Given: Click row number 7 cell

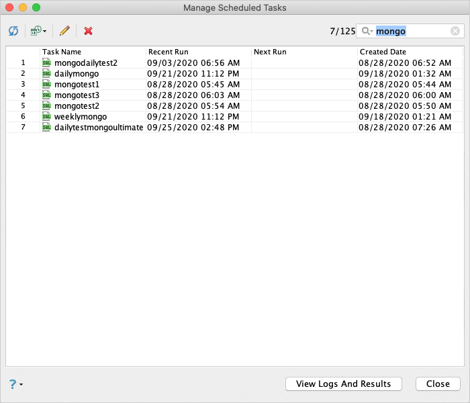Looking at the screenshot, I should 23,127.
